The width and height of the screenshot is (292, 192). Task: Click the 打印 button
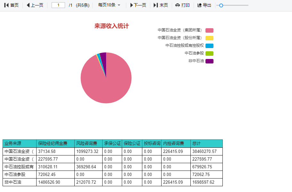point(182,5)
